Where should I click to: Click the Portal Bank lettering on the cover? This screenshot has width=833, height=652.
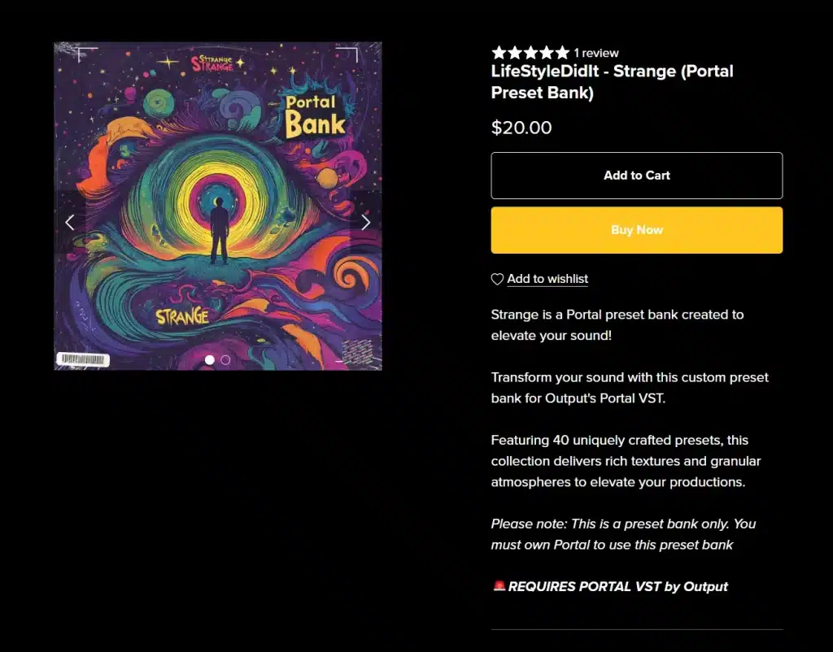click(x=315, y=116)
